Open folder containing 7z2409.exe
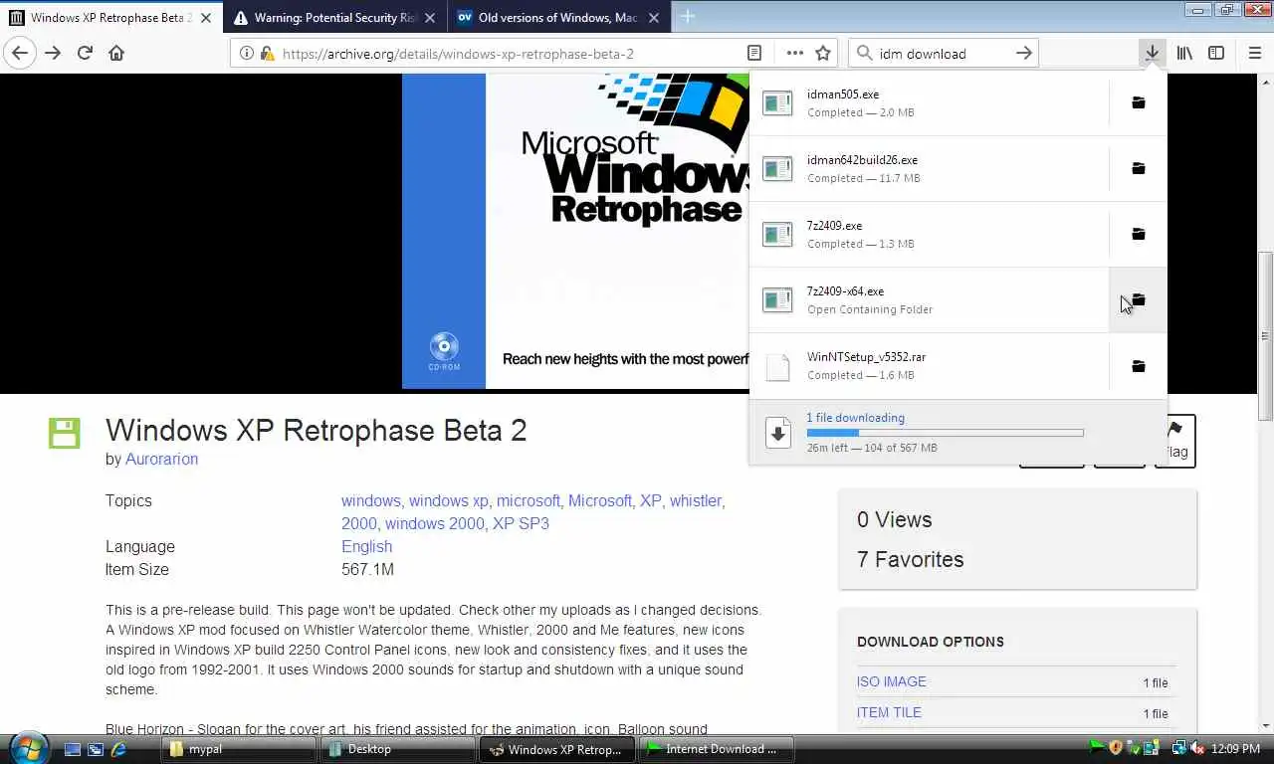This screenshot has width=1274, height=764. pos(1138,234)
